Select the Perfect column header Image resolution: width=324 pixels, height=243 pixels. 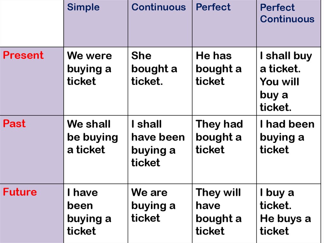click(224, 23)
